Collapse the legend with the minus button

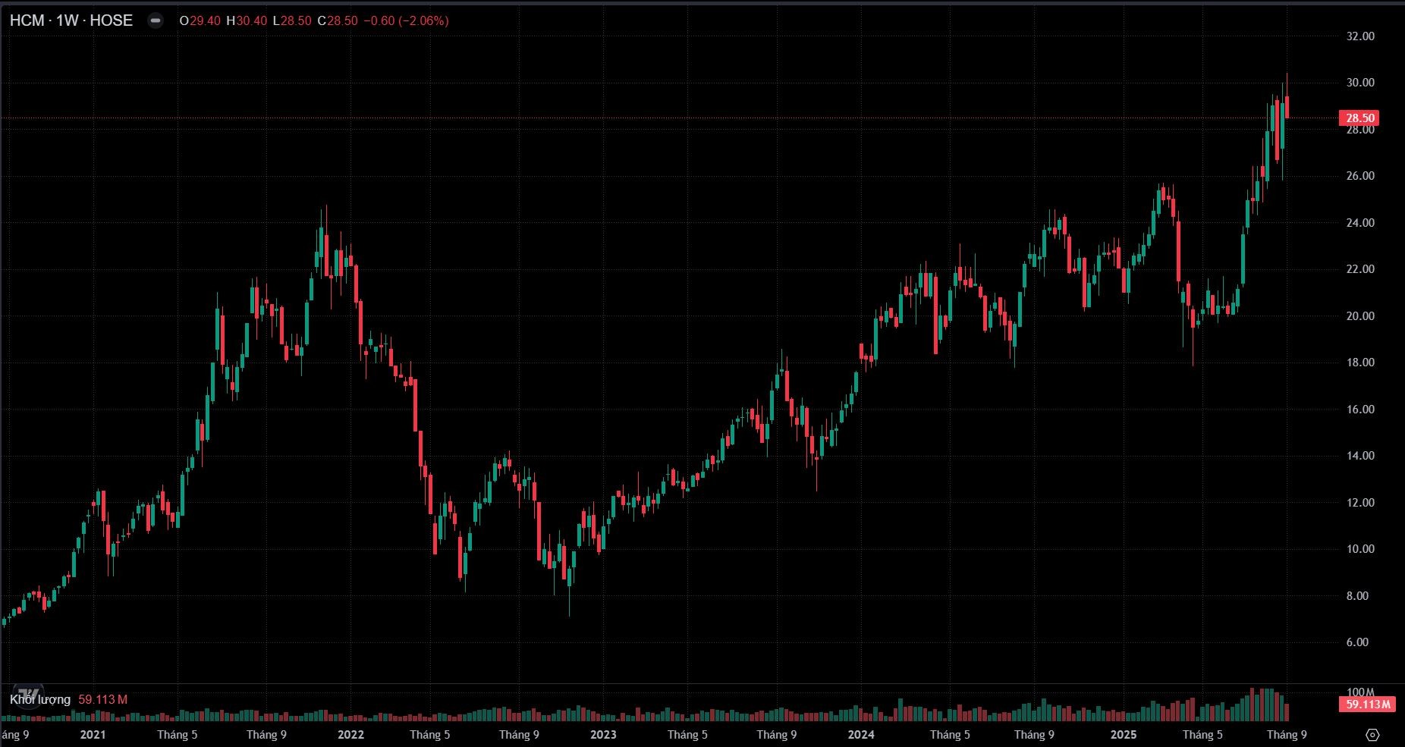156,20
